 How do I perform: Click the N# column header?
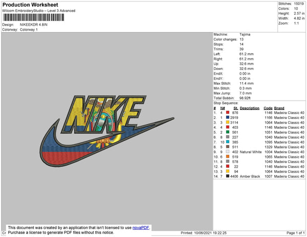click(223, 108)
